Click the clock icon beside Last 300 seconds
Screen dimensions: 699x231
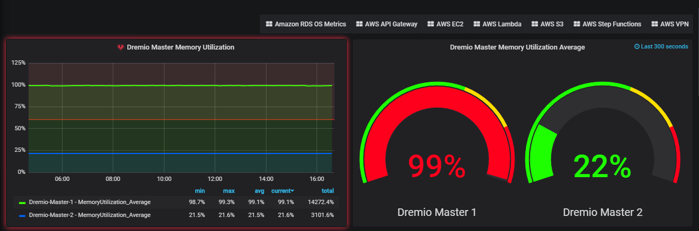637,47
